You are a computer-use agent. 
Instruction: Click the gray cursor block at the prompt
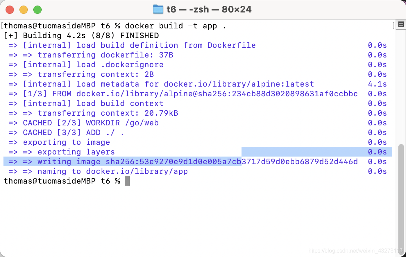(x=127, y=181)
